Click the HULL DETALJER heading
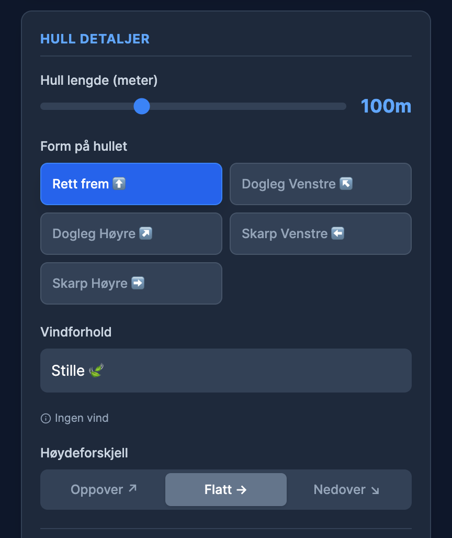Screen dimensions: 452x538 click(x=95, y=39)
